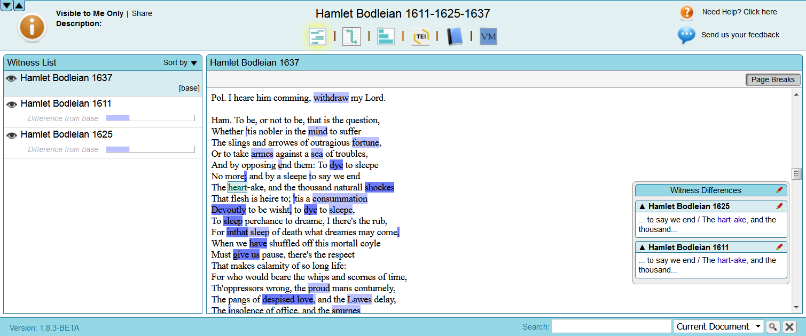Click highlighted word 'withdraw'
The height and width of the screenshot is (336, 806).
tap(331, 98)
